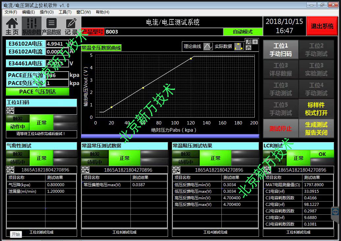This screenshot has width=341, height=241.
Task: Open the 工具(T) menu
Action: point(65,12)
